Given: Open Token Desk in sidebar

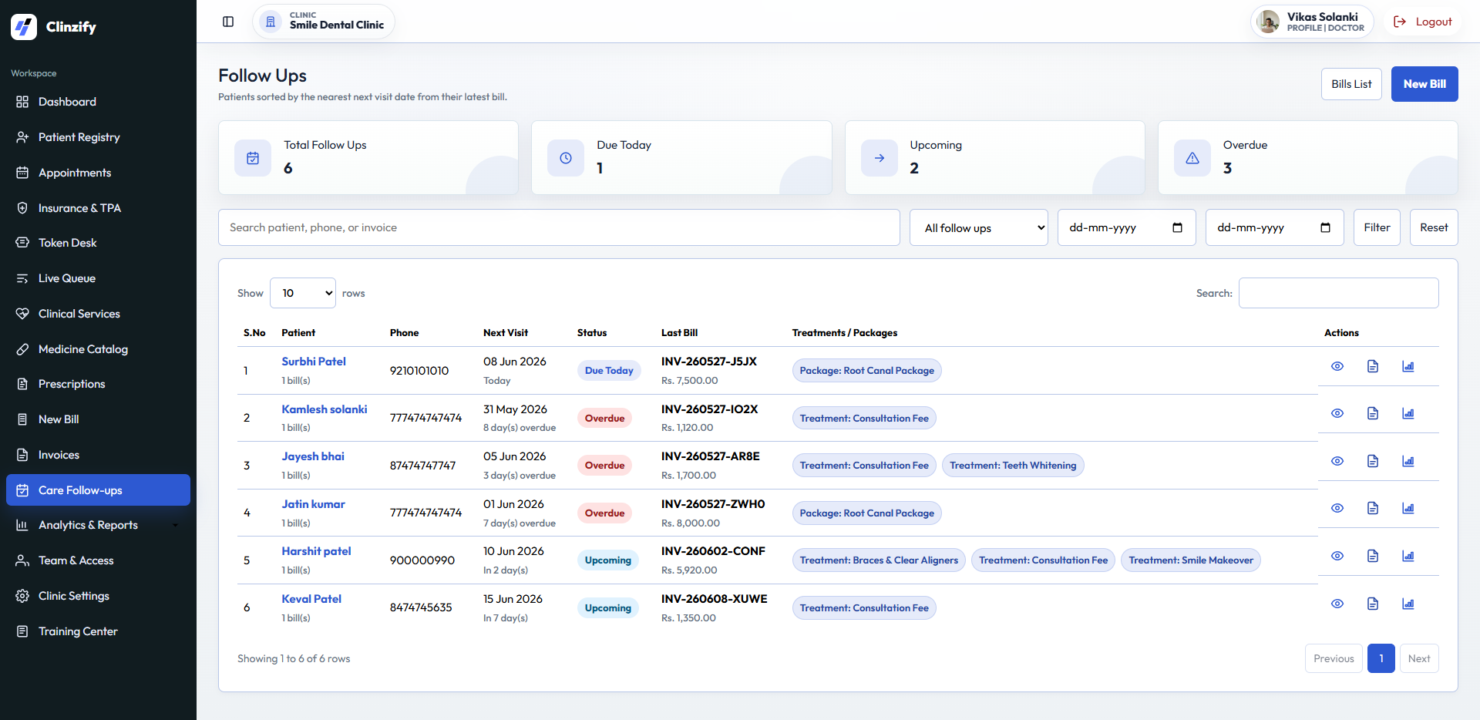Looking at the screenshot, I should click(98, 243).
